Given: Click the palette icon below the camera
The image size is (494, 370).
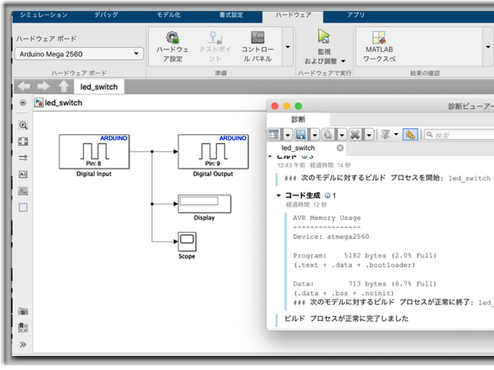Looking at the screenshot, I should [23, 328].
